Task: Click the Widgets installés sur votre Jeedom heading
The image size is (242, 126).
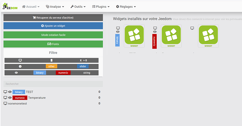Action: (x=142, y=19)
